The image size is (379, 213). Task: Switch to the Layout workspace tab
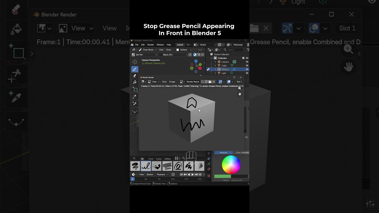[x=180, y=45]
